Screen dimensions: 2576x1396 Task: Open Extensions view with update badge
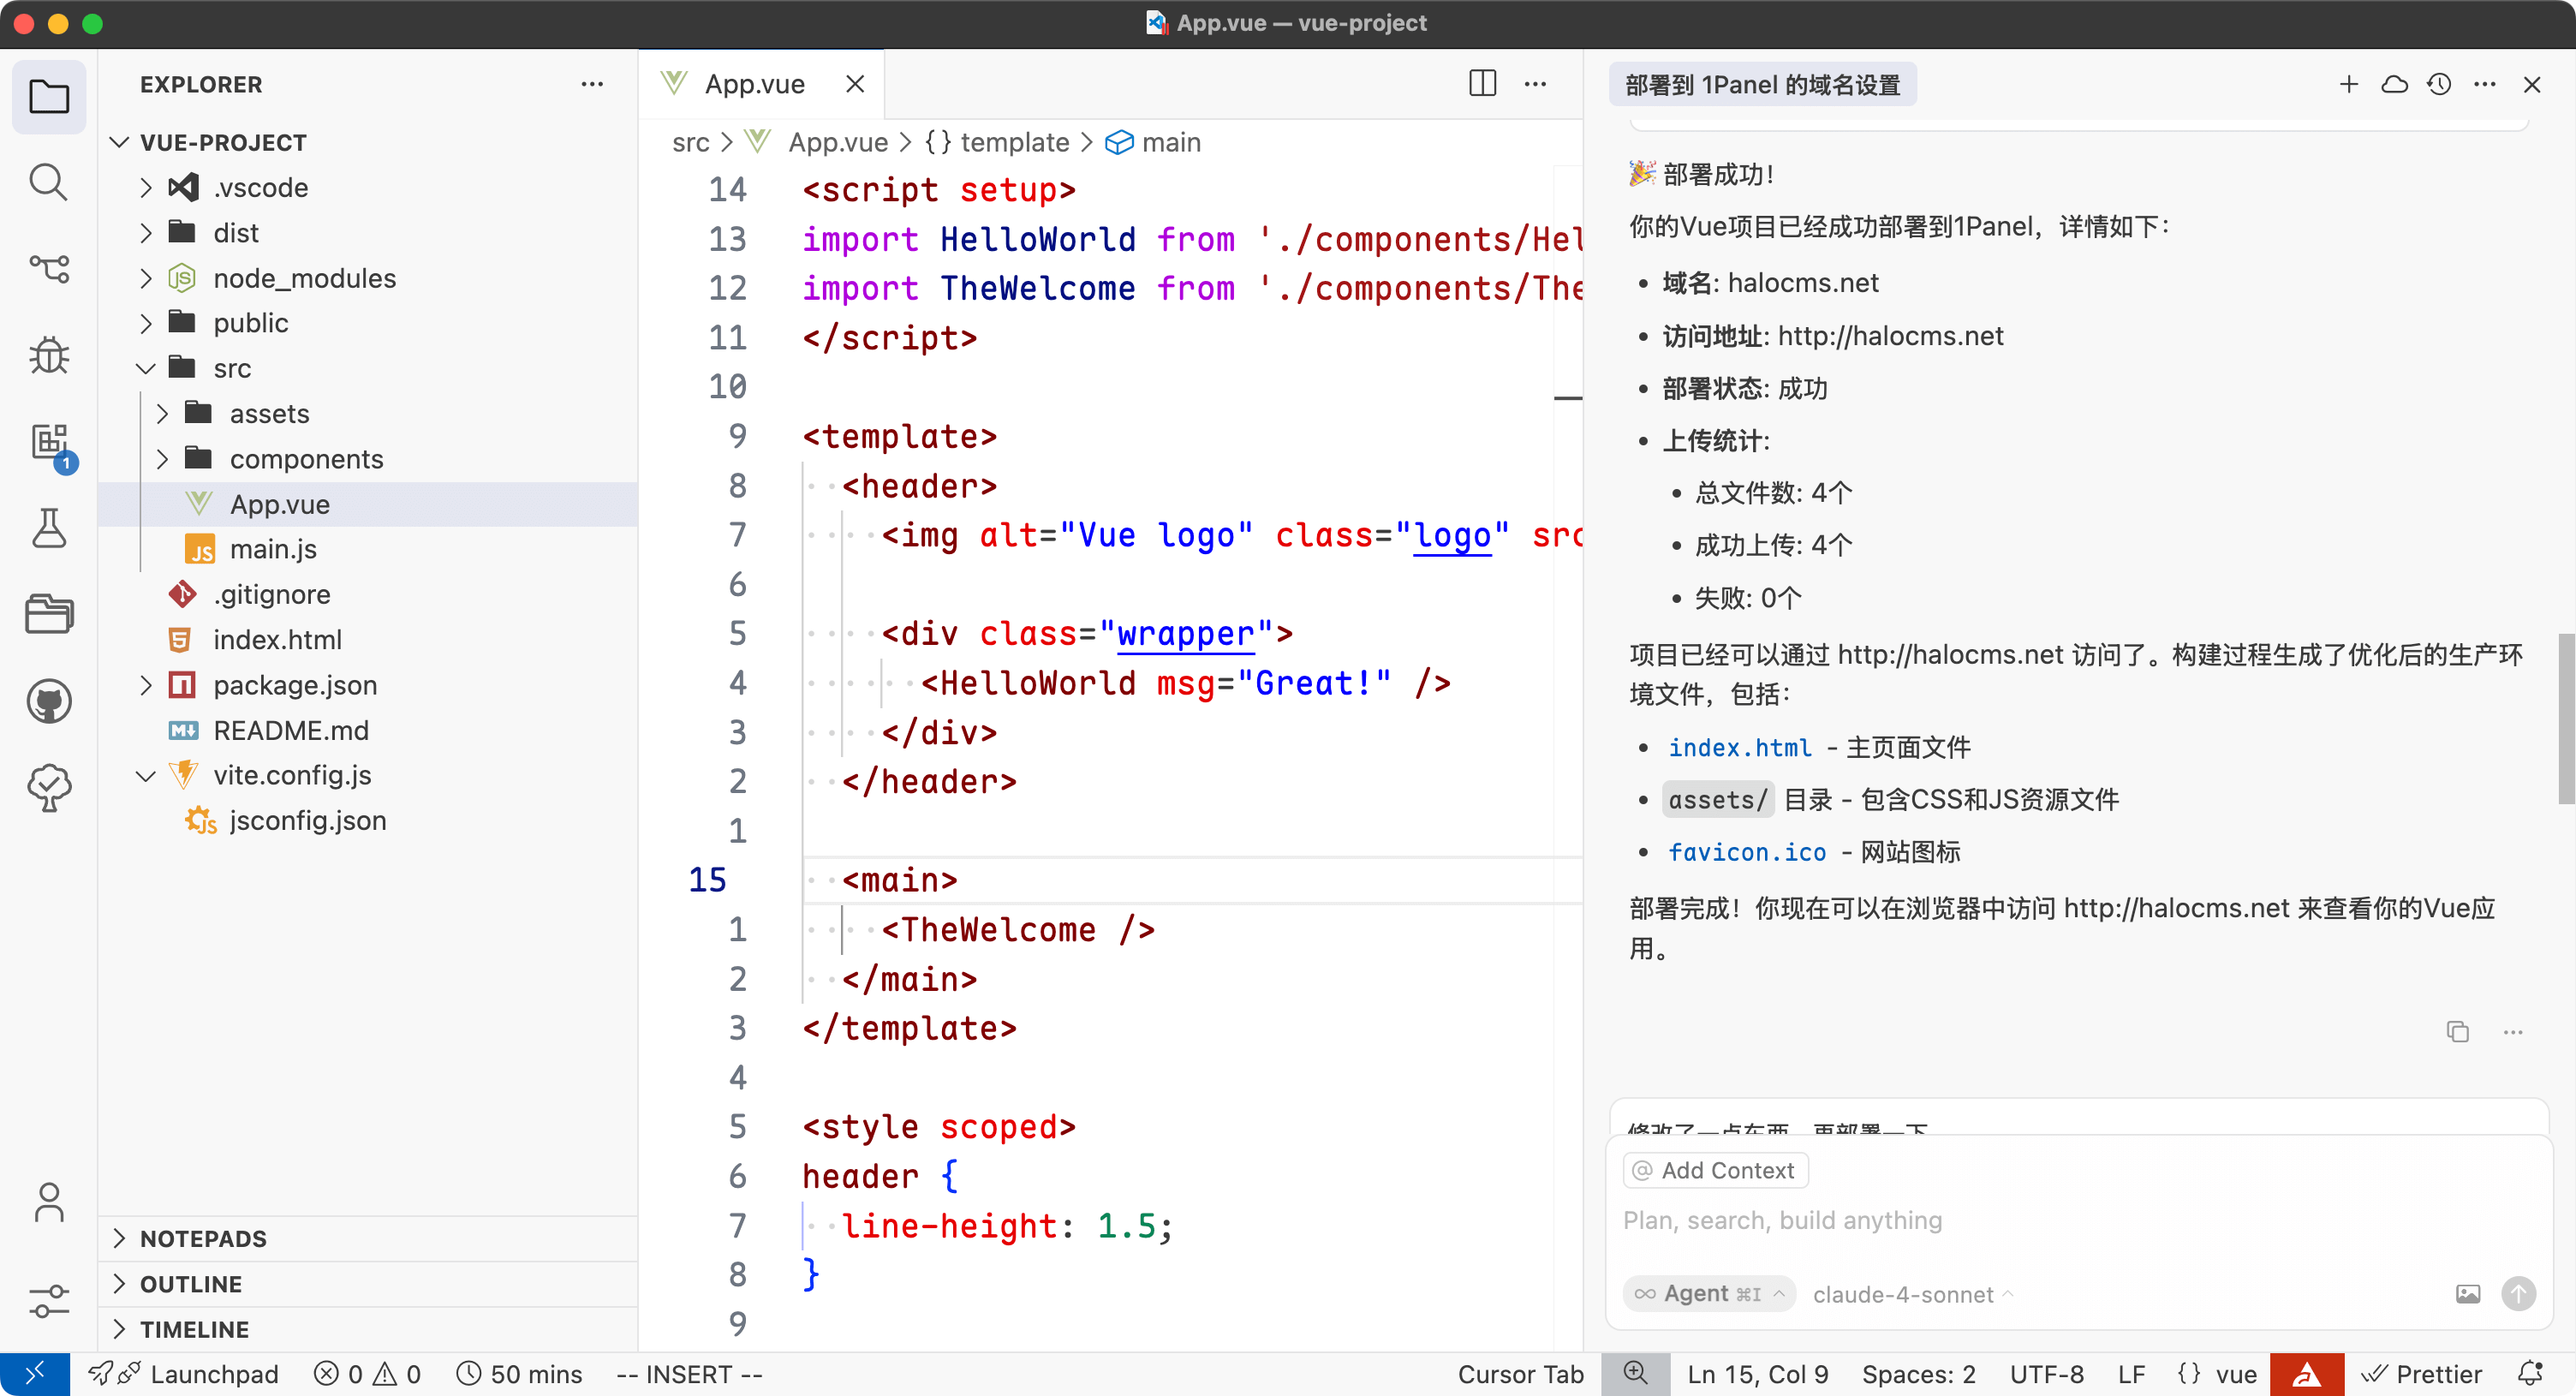[x=48, y=442]
